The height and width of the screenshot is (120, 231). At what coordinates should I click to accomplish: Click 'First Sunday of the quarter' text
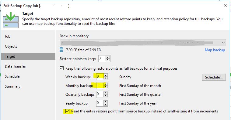tap(140, 95)
